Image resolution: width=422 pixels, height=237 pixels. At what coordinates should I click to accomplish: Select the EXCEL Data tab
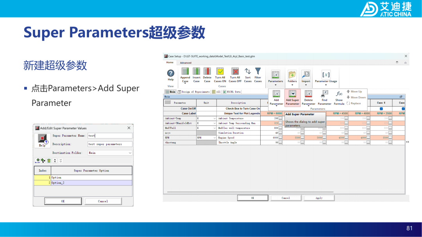pos(232,92)
